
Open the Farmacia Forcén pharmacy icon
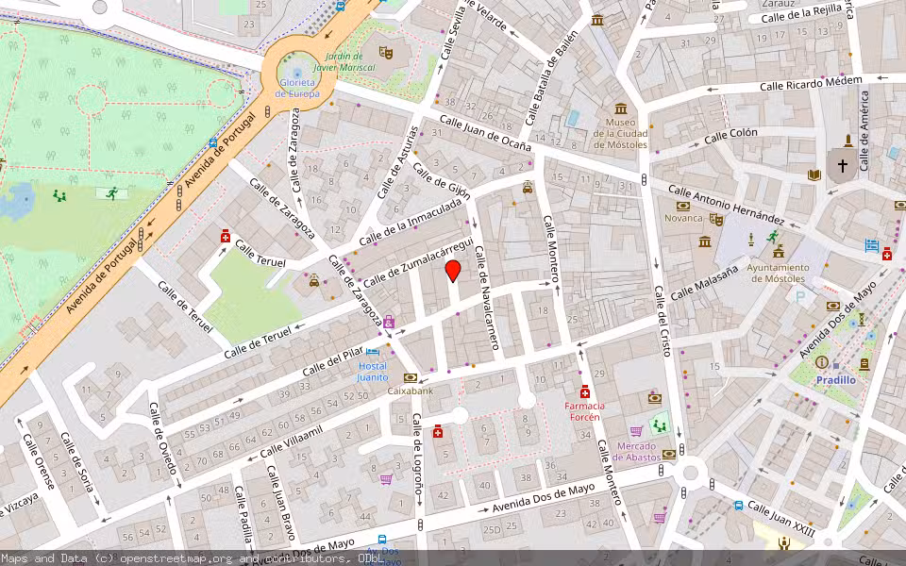point(585,391)
